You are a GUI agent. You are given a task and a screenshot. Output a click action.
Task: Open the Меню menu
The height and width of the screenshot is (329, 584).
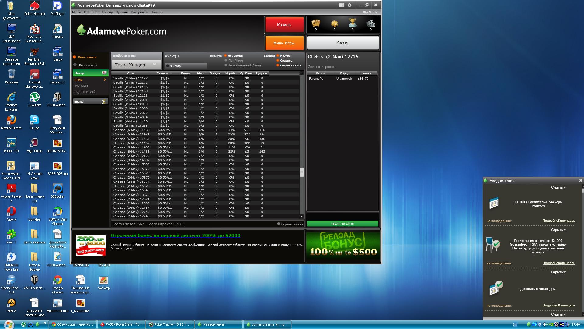(76, 12)
